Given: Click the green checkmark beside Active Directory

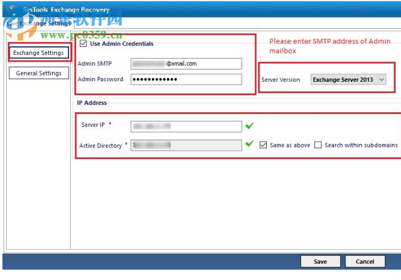Looking at the screenshot, I should (x=250, y=144).
